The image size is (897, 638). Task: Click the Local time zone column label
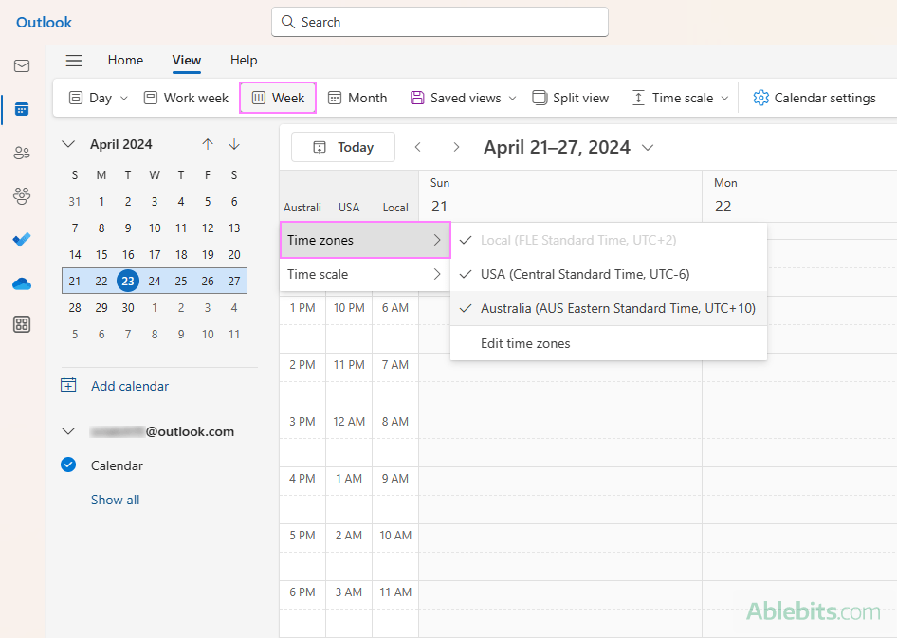click(395, 207)
